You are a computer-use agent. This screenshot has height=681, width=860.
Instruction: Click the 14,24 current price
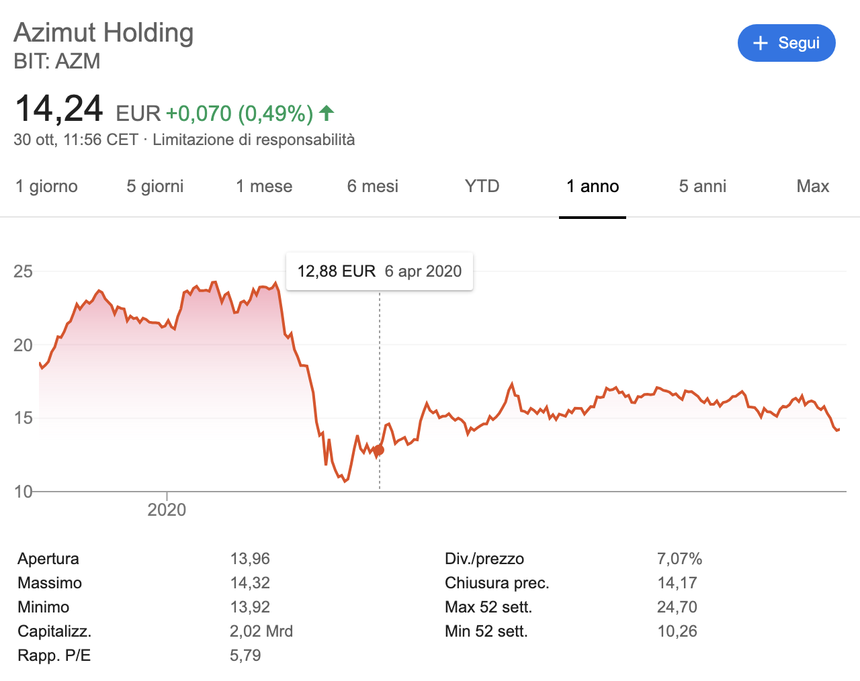point(59,109)
